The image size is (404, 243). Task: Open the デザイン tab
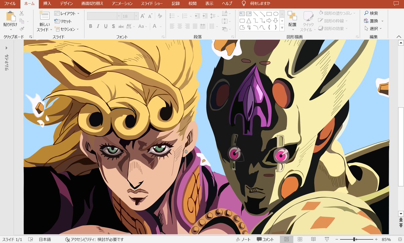point(66,4)
